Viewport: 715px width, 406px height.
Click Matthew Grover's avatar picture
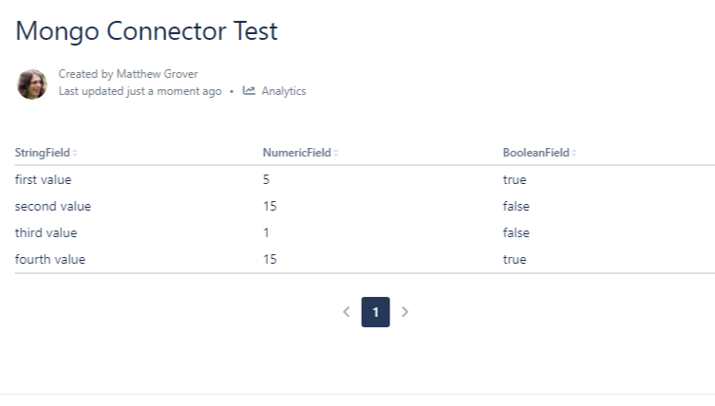31,83
